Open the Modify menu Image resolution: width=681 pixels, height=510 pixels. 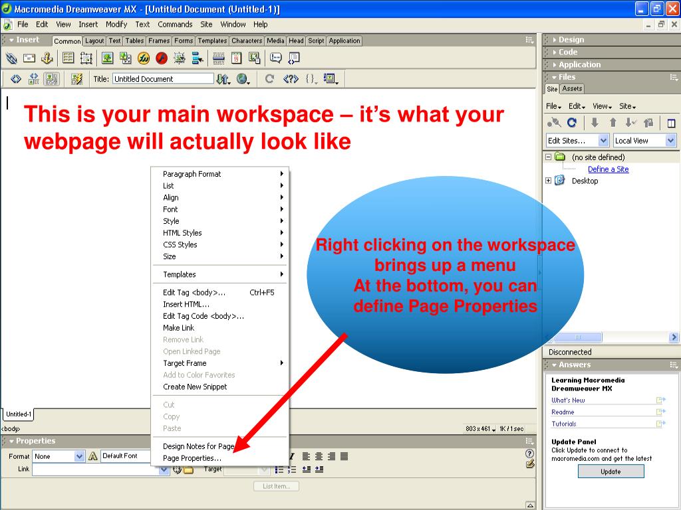(116, 25)
